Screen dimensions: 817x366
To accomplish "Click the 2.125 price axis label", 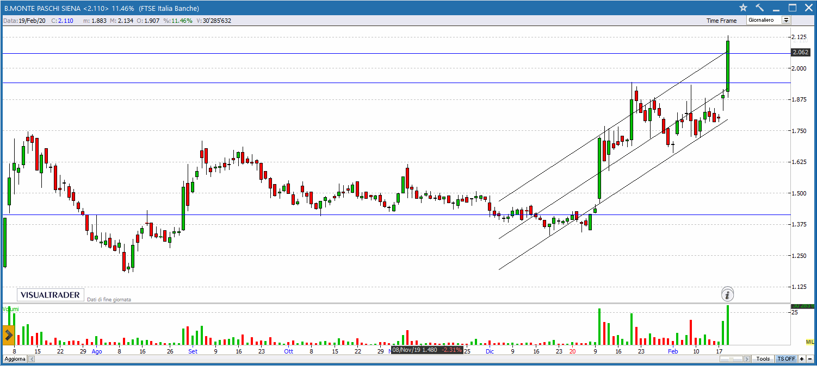I will click(x=800, y=37).
